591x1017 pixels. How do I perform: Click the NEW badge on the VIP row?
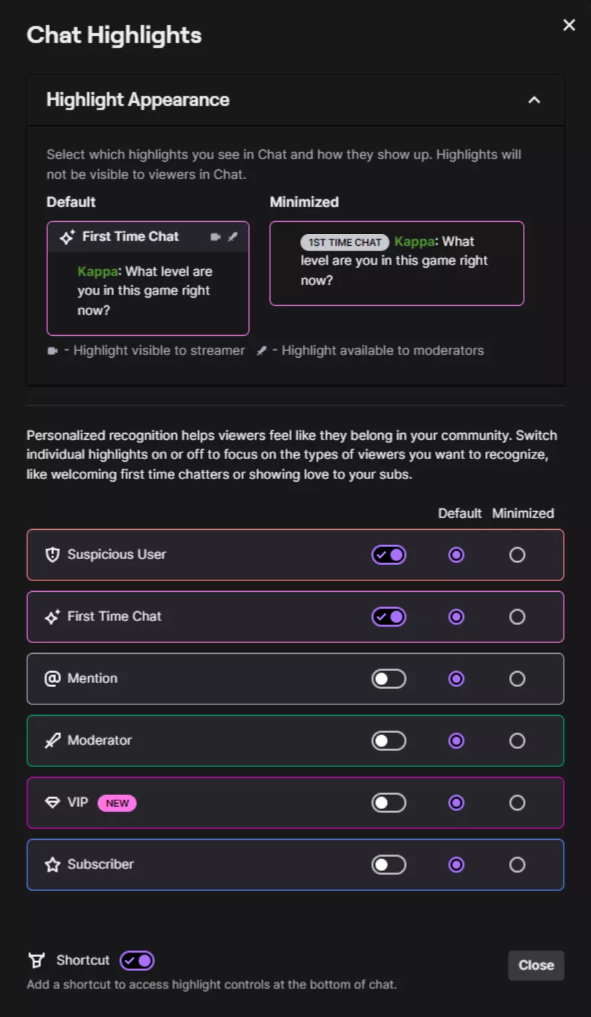(117, 803)
